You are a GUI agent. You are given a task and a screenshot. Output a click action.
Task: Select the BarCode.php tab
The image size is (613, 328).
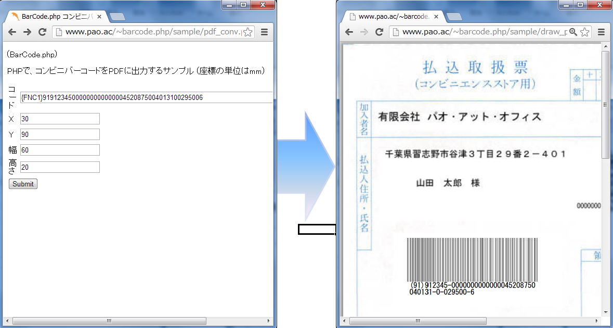click(x=56, y=17)
